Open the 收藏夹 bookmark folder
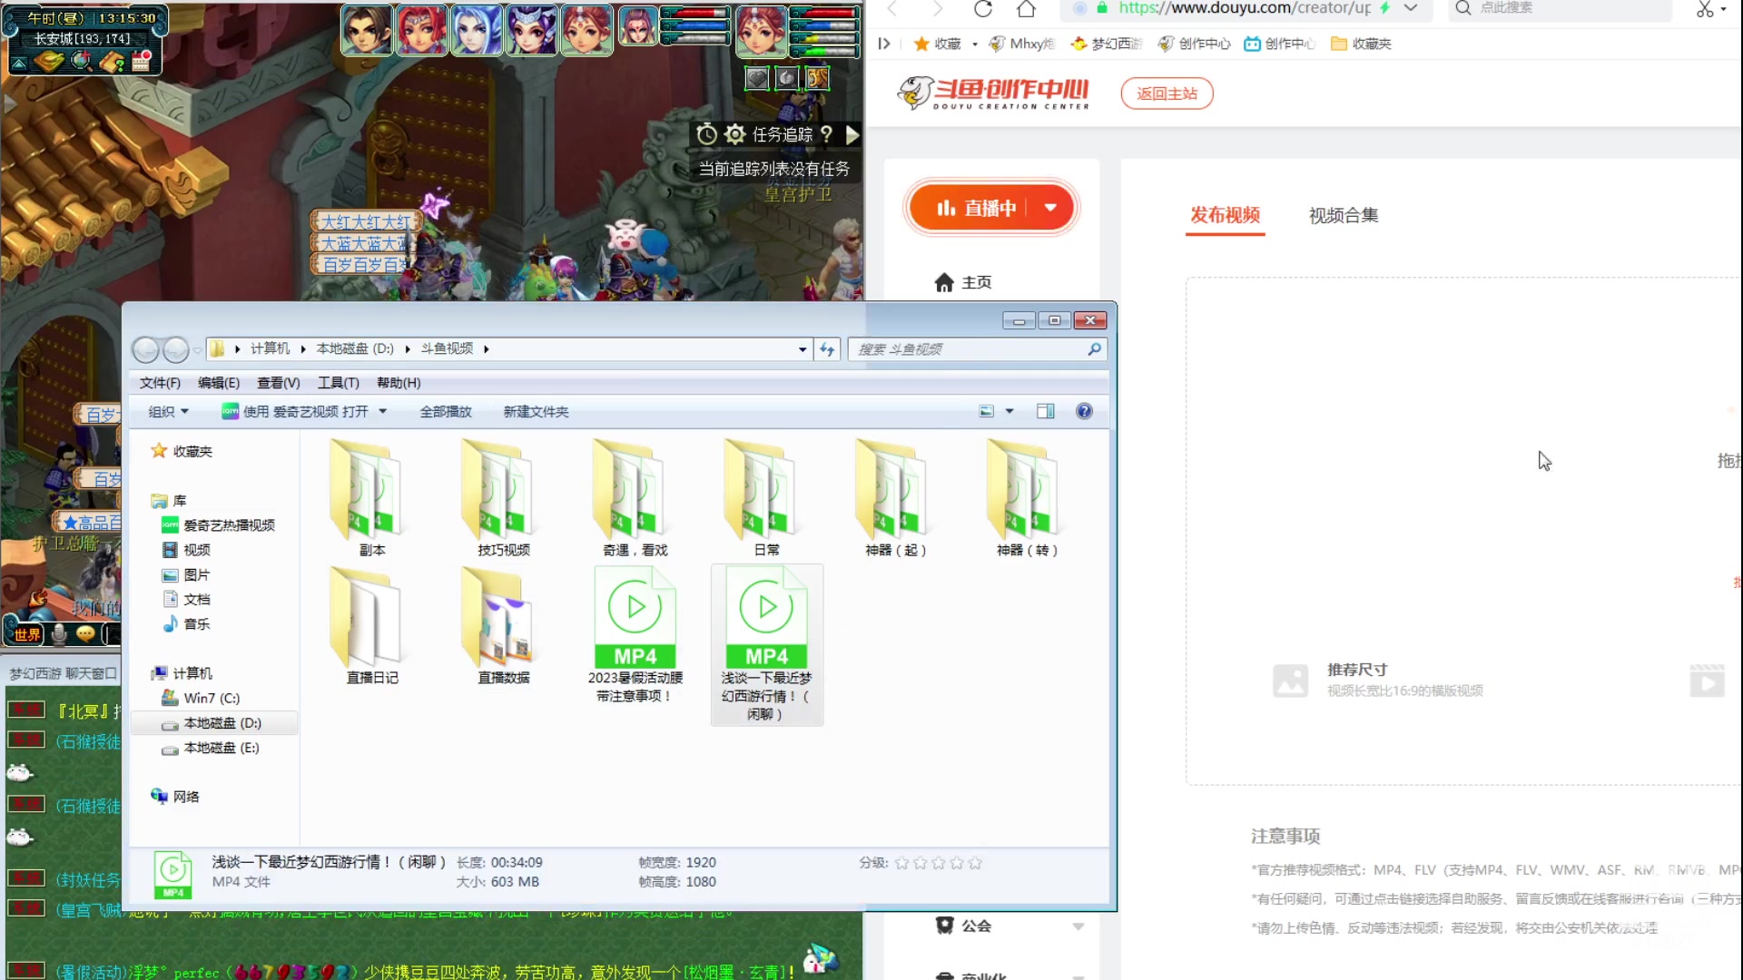 pyautogui.click(x=1361, y=44)
